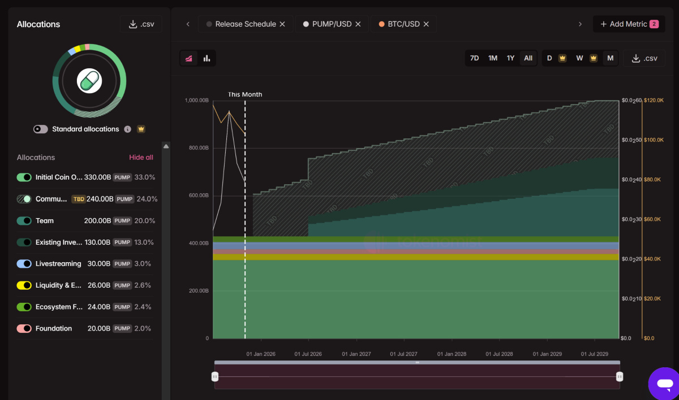Toggle Initial Coin Offering allocation visibility
The width and height of the screenshot is (679, 400).
coord(24,177)
